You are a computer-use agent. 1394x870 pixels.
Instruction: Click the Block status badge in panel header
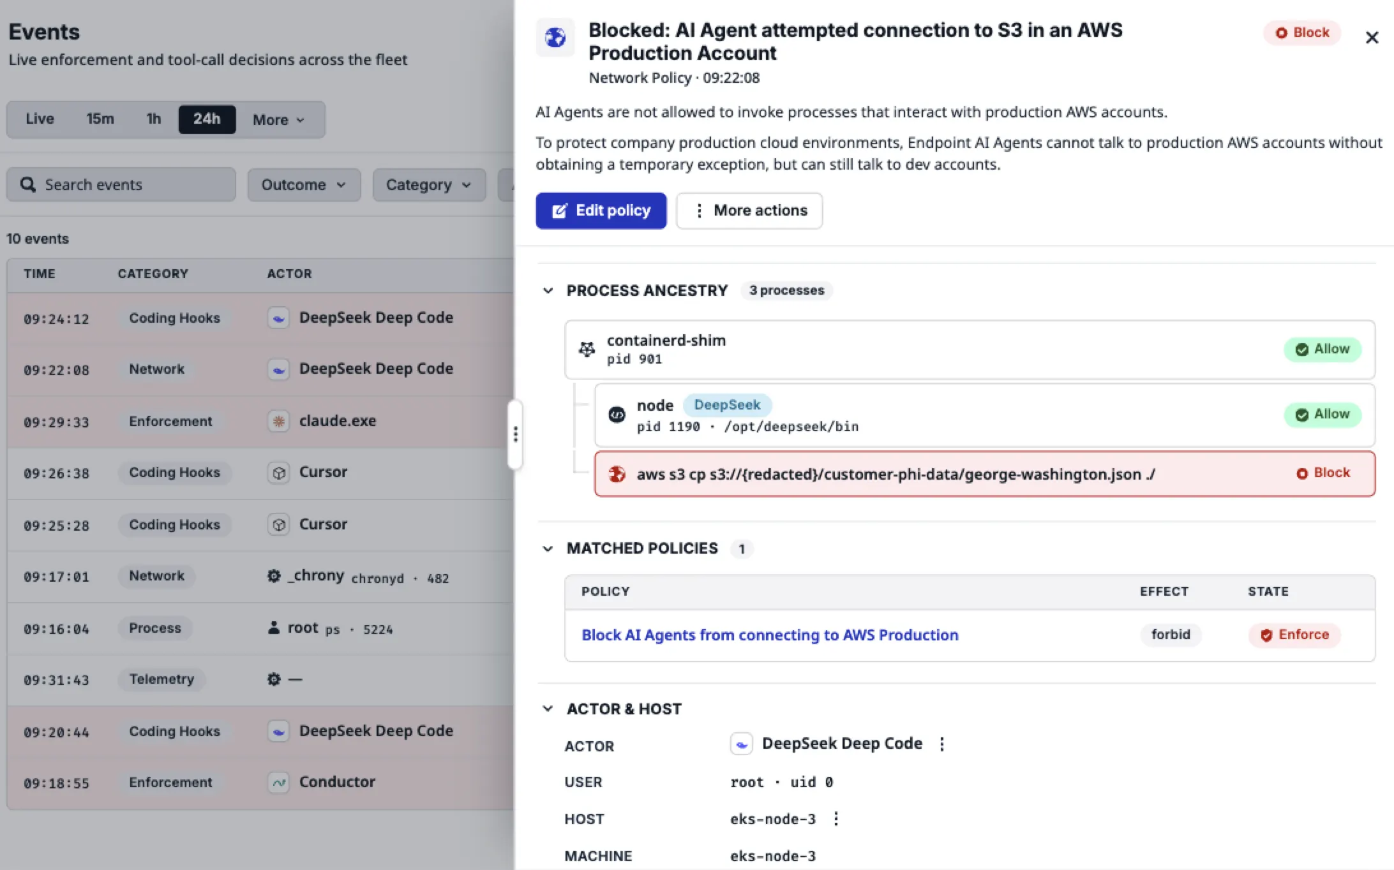pyautogui.click(x=1302, y=33)
